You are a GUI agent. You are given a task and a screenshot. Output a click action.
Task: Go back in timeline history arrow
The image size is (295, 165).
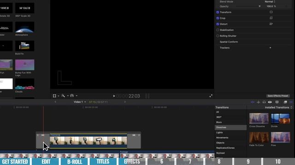click(55, 102)
